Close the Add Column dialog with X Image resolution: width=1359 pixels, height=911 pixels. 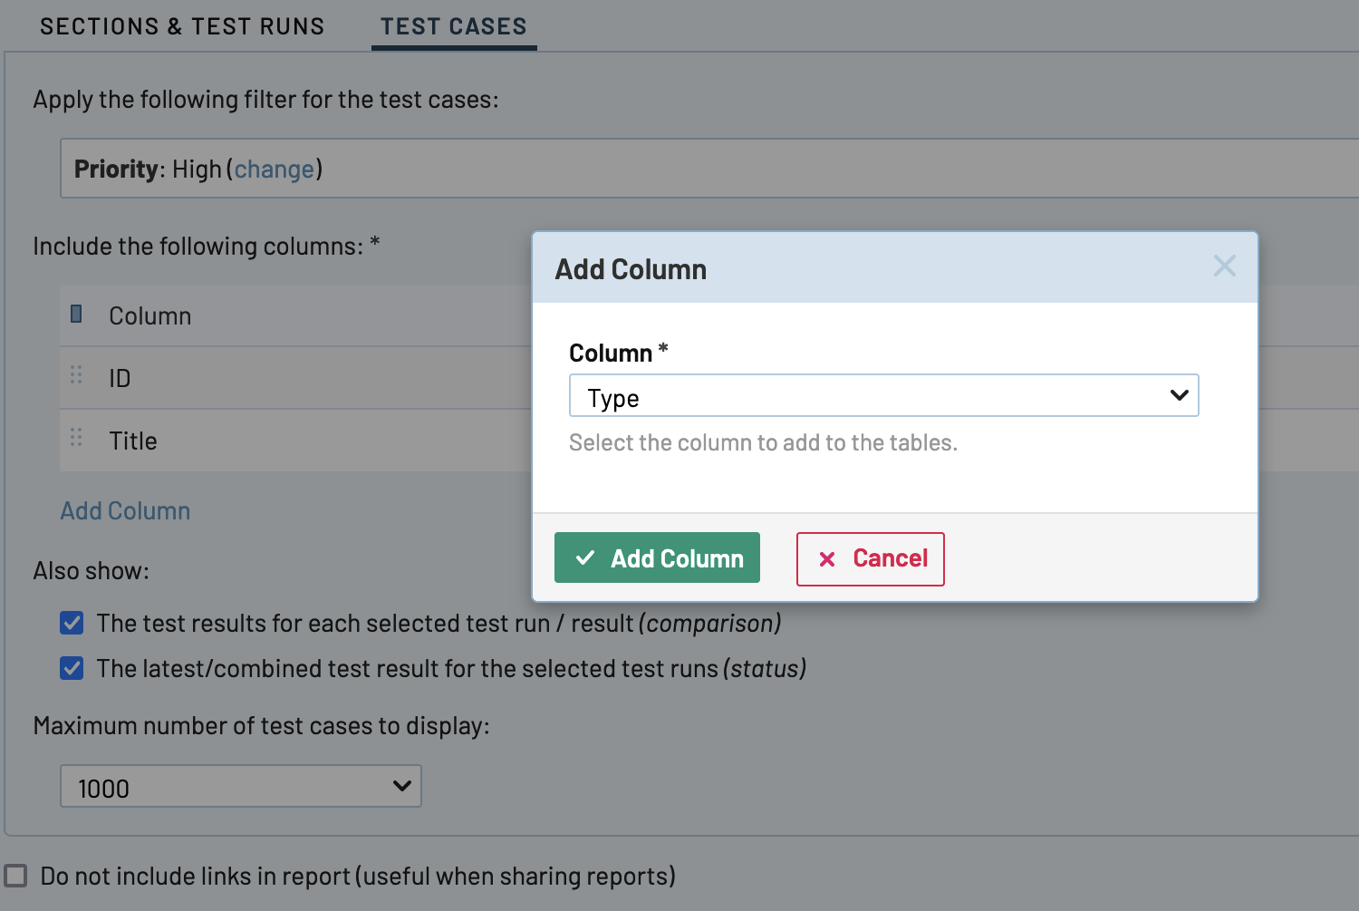pyautogui.click(x=1224, y=266)
